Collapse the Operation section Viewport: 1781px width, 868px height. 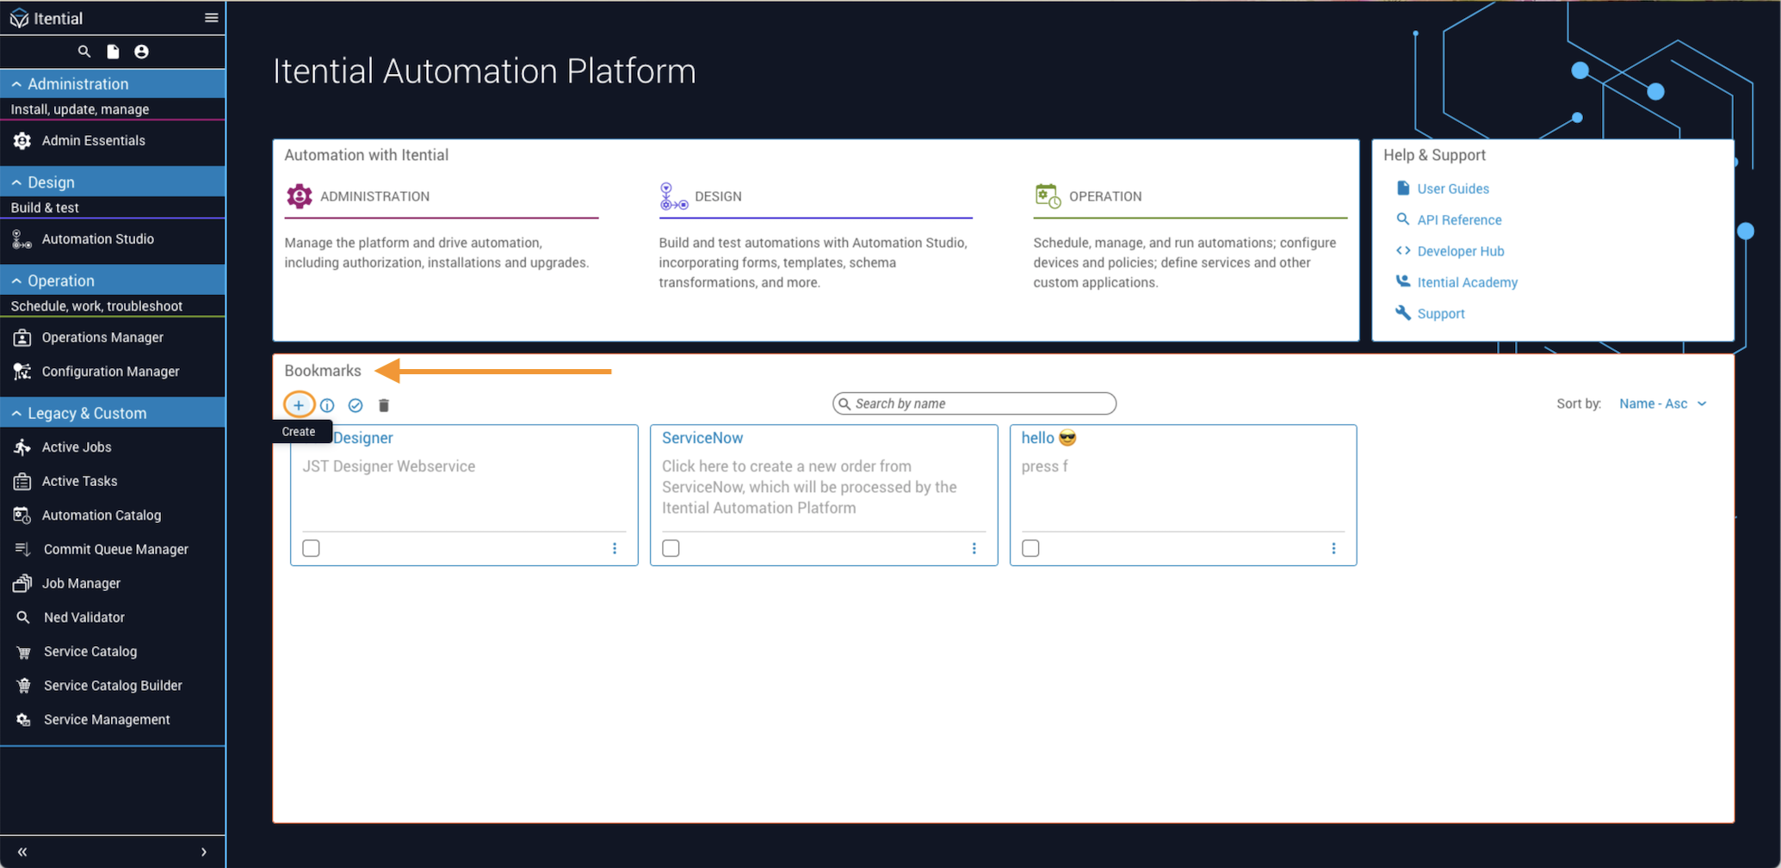113,280
